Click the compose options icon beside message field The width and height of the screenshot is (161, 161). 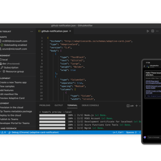145,137
